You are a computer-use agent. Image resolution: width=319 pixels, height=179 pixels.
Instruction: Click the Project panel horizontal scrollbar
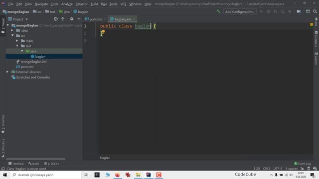[35, 159]
